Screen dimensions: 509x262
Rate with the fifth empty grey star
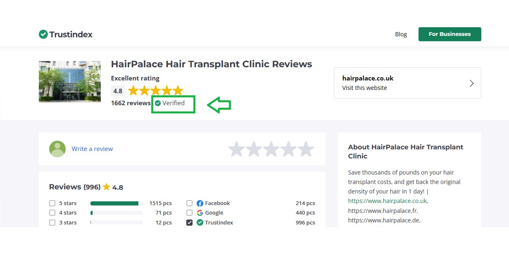pos(306,149)
